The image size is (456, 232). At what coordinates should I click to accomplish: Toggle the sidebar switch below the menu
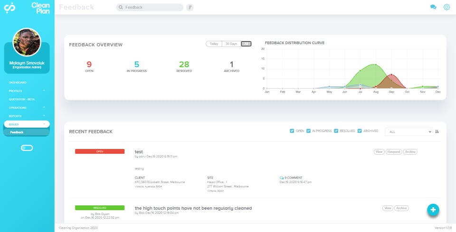tap(27, 148)
